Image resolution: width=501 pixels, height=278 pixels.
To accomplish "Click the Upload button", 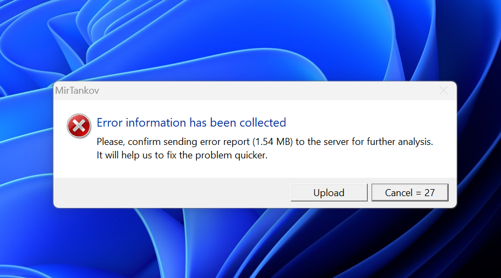I will point(329,193).
